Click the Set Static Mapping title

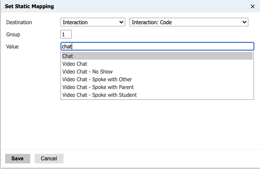point(29,6)
